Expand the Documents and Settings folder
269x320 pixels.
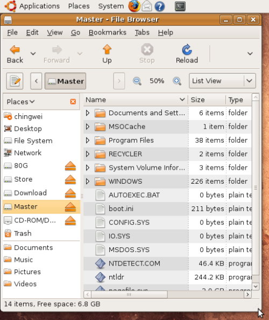click(87, 113)
